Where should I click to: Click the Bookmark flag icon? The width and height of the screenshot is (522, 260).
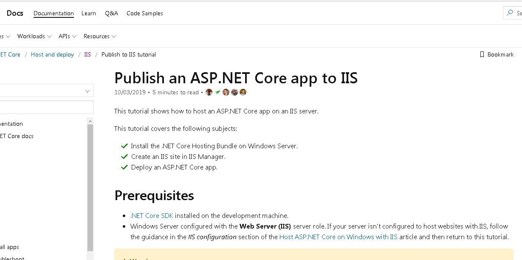[482, 54]
